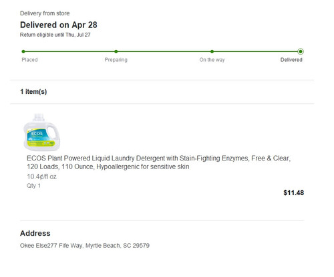Click the 1 item(s) section header
The image size is (334, 277).
click(33, 92)
